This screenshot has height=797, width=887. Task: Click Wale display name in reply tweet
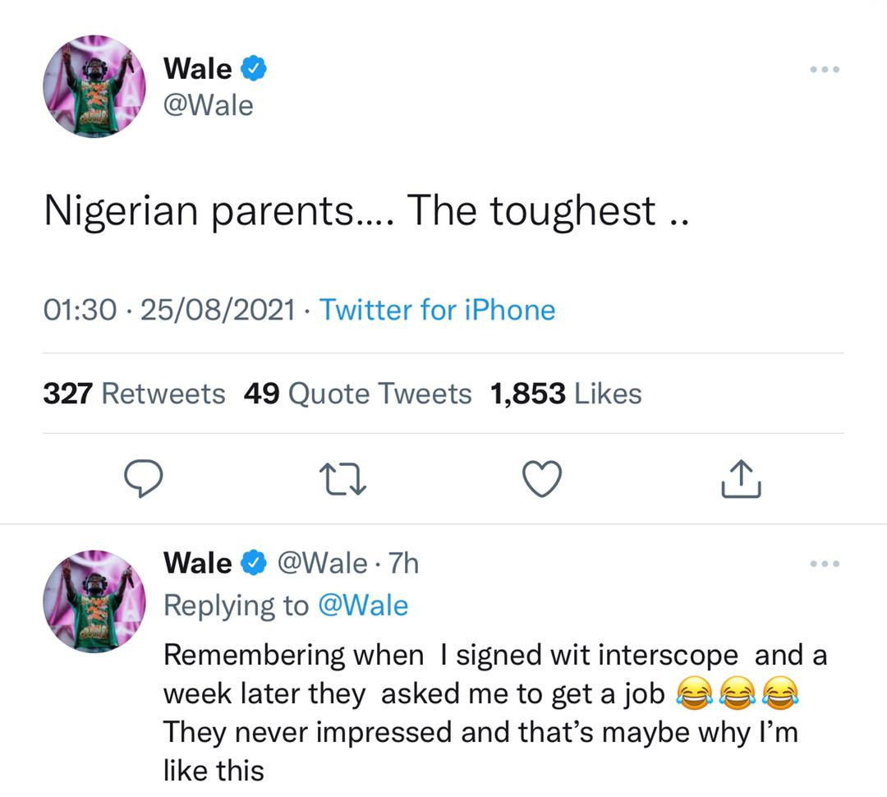(x=197, y=563)
